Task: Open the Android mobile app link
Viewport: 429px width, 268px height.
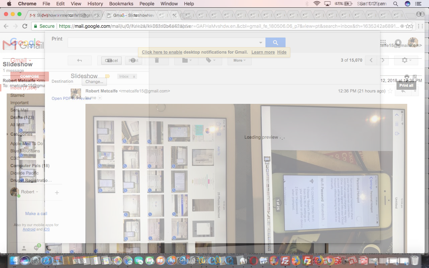Action: point(29,229)
